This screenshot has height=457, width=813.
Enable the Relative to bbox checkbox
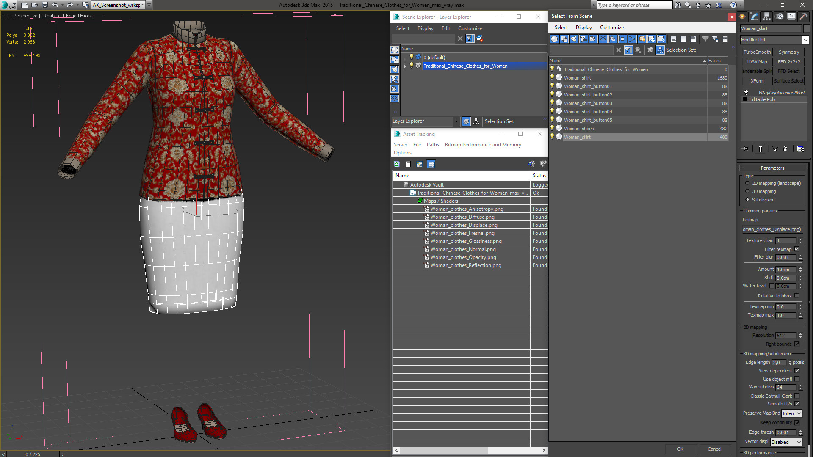(x=796, y=296)
